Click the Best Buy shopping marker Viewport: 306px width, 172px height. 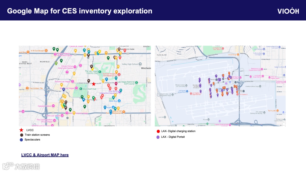coord(119,101)
